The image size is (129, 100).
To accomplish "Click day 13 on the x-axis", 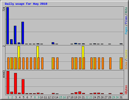I will 53,97.
